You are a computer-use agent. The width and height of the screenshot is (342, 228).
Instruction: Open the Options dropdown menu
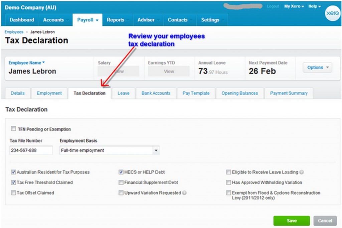tap(317, 67)
